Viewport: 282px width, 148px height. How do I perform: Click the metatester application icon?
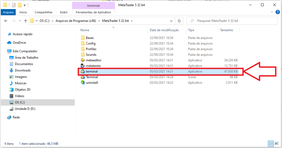coord(83,66)
